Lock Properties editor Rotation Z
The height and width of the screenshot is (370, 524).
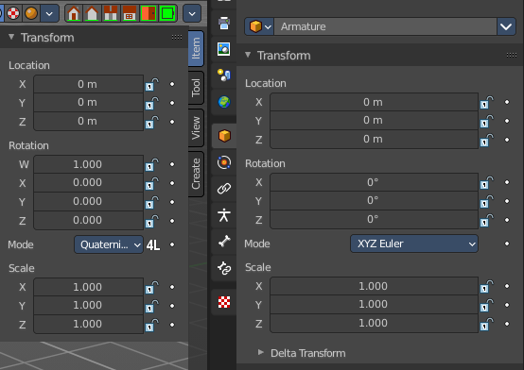pos(486,220)
